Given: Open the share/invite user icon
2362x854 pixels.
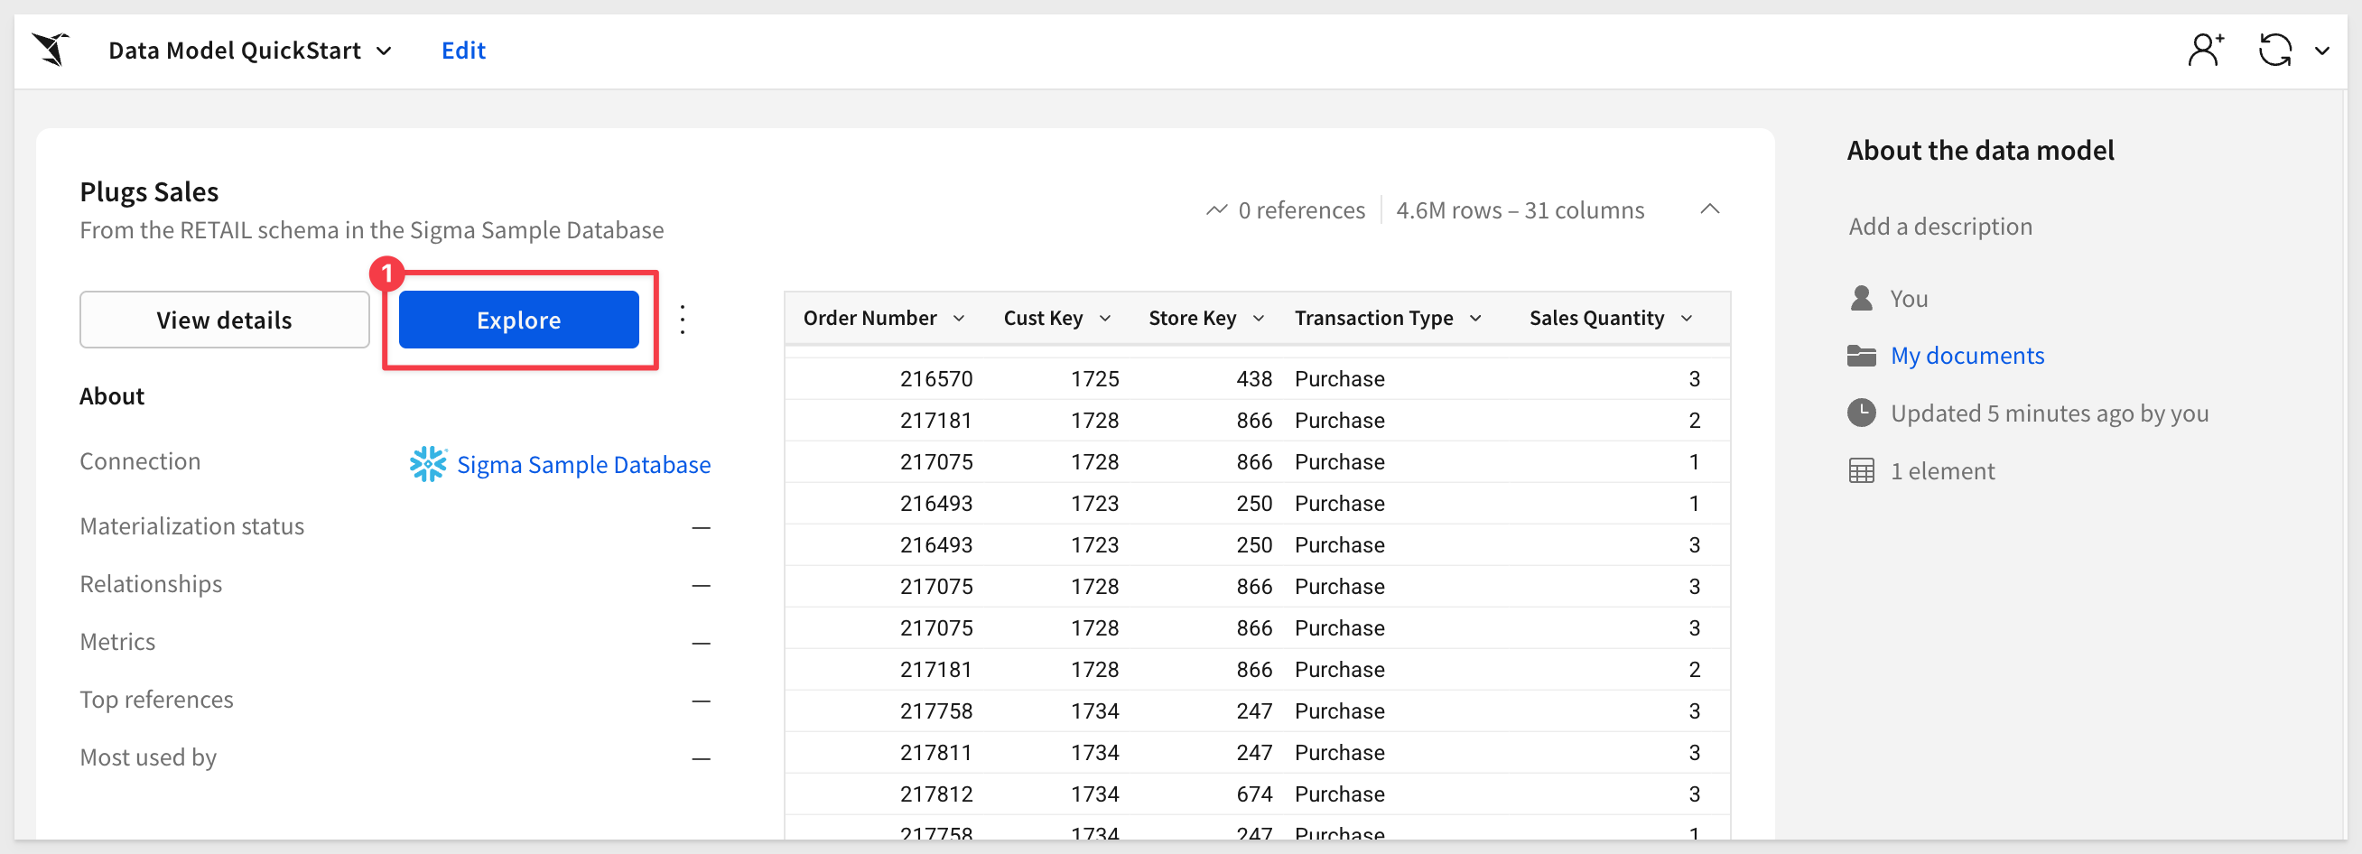Looking at the screenshot, I should [x=2205, y=50].
